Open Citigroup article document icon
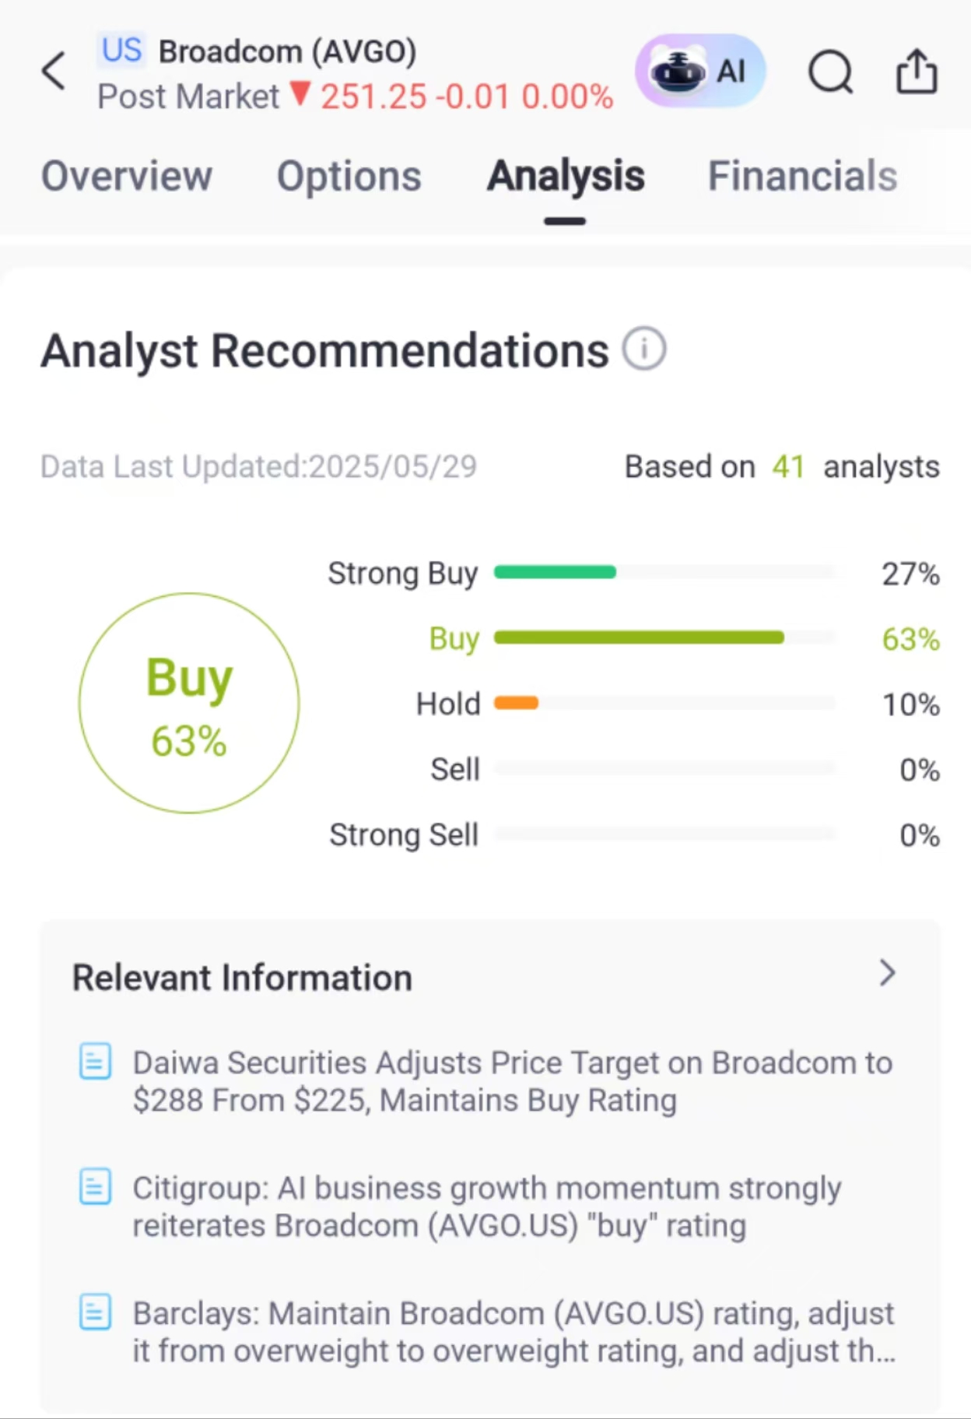Viewport: 971px width, 1419px height. pyautogui.click(x=95, y=1186)
